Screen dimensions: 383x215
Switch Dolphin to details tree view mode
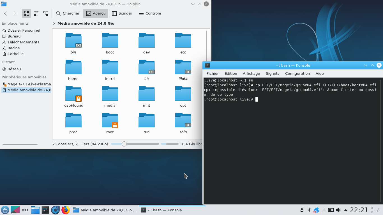(46, 13)
